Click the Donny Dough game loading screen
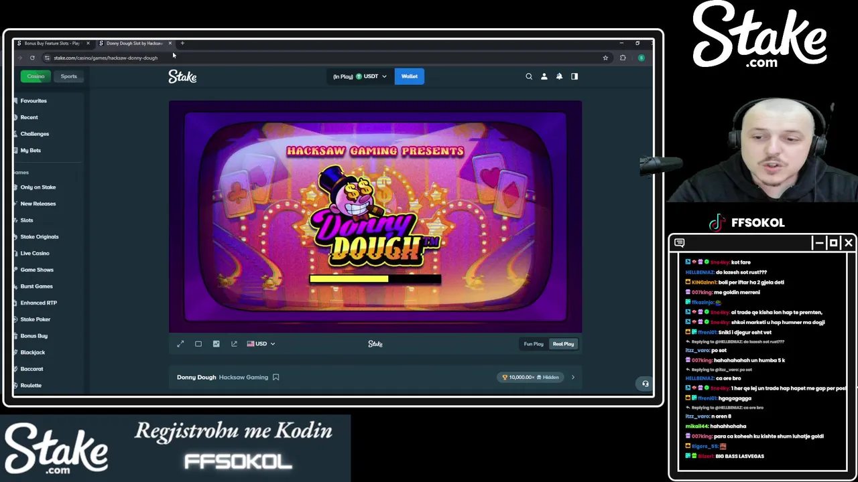The height and width of the screenshot is (482, 858). 375,216
